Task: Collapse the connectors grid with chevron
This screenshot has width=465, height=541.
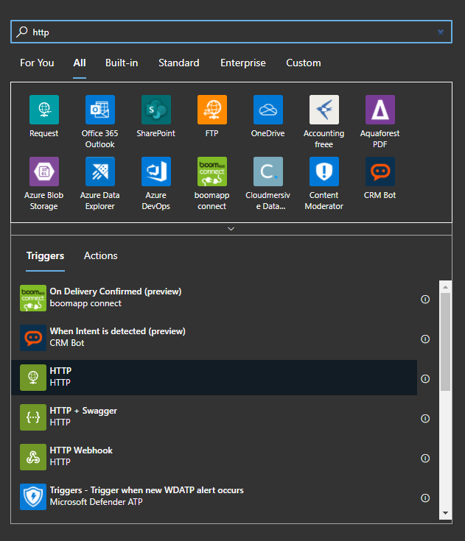Action: click(x=231, y=229)
